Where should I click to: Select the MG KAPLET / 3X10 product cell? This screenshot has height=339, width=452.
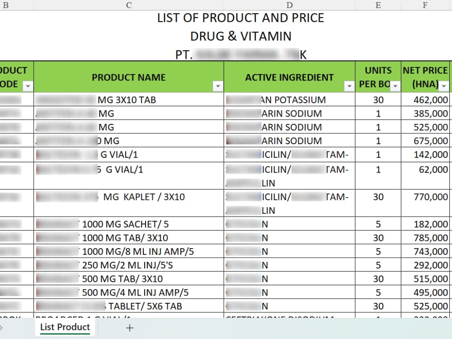click(x=129, y=203)
